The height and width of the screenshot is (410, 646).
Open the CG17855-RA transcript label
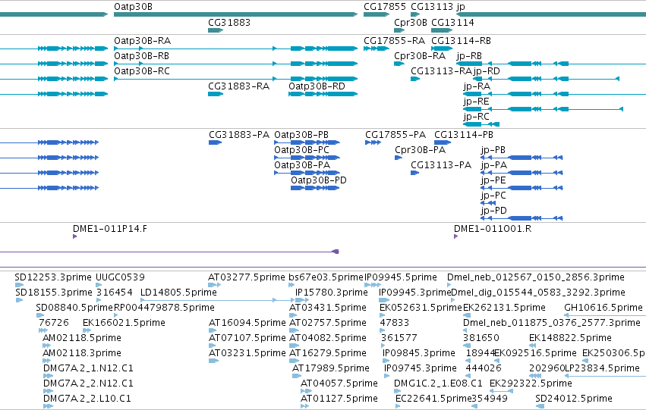pyautogui.click(x=394, y=41)
